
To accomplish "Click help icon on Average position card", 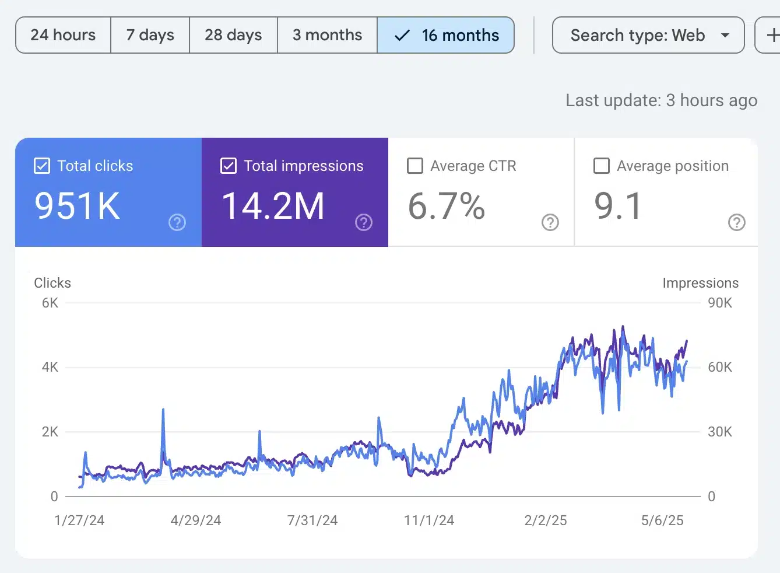I will (x=737, y=222).
